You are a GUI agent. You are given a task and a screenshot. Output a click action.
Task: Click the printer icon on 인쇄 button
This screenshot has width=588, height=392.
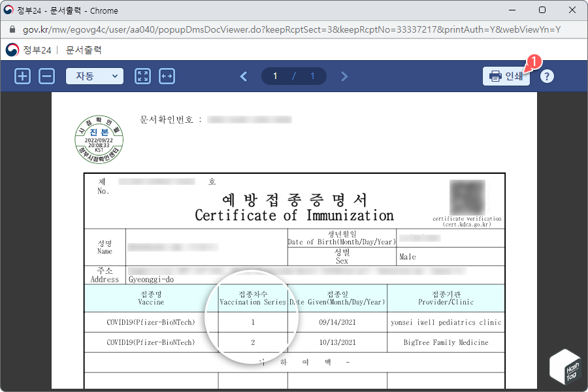(x=495, y=75)
